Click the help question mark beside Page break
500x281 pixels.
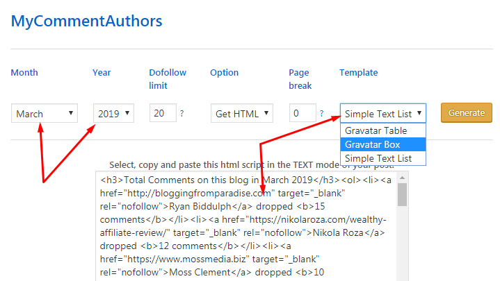tap(321, 114)
